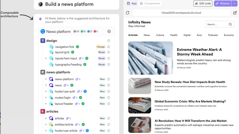
Task: Expand the layout/header row
Action: [x=46, y=104]
